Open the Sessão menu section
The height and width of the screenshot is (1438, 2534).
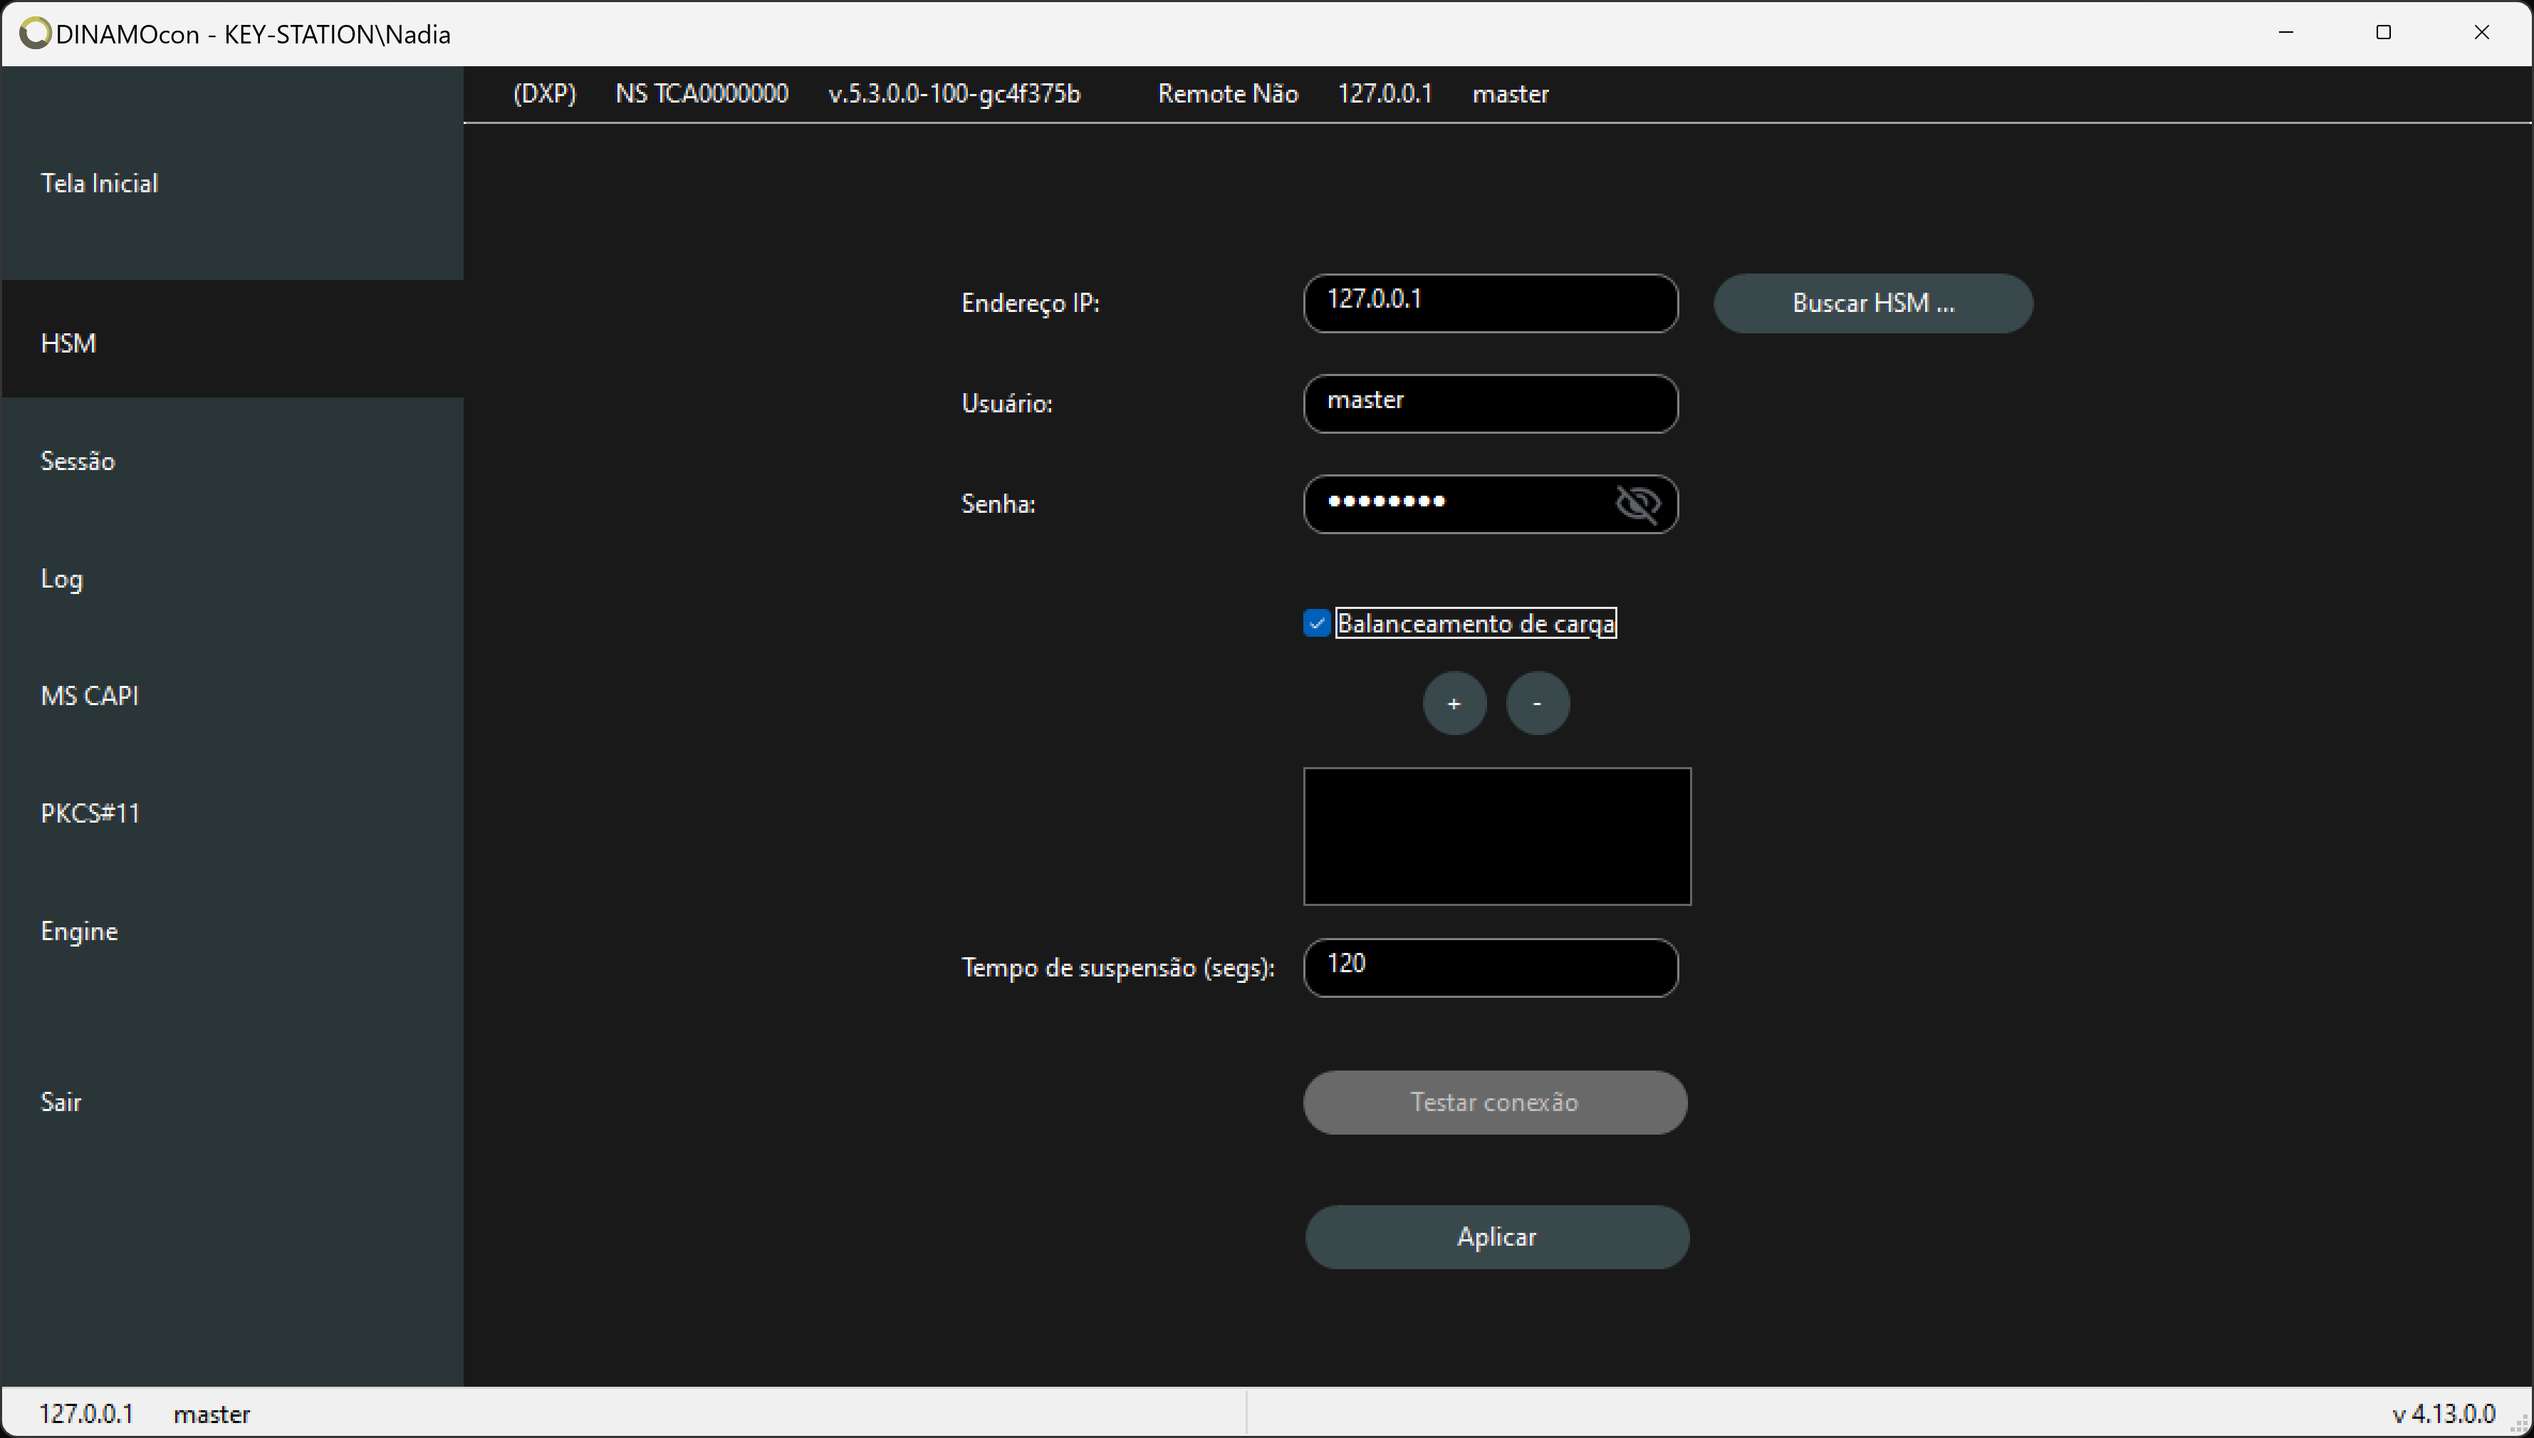(x=77, y=459)
